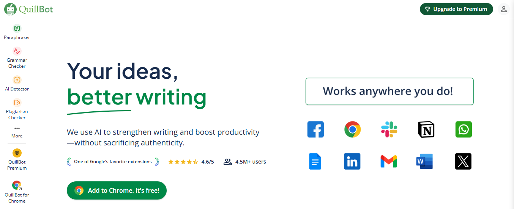Open QuillBot for Chrome sidebar item
This screenshot has height=209, width=514.
tap(17, 192)
